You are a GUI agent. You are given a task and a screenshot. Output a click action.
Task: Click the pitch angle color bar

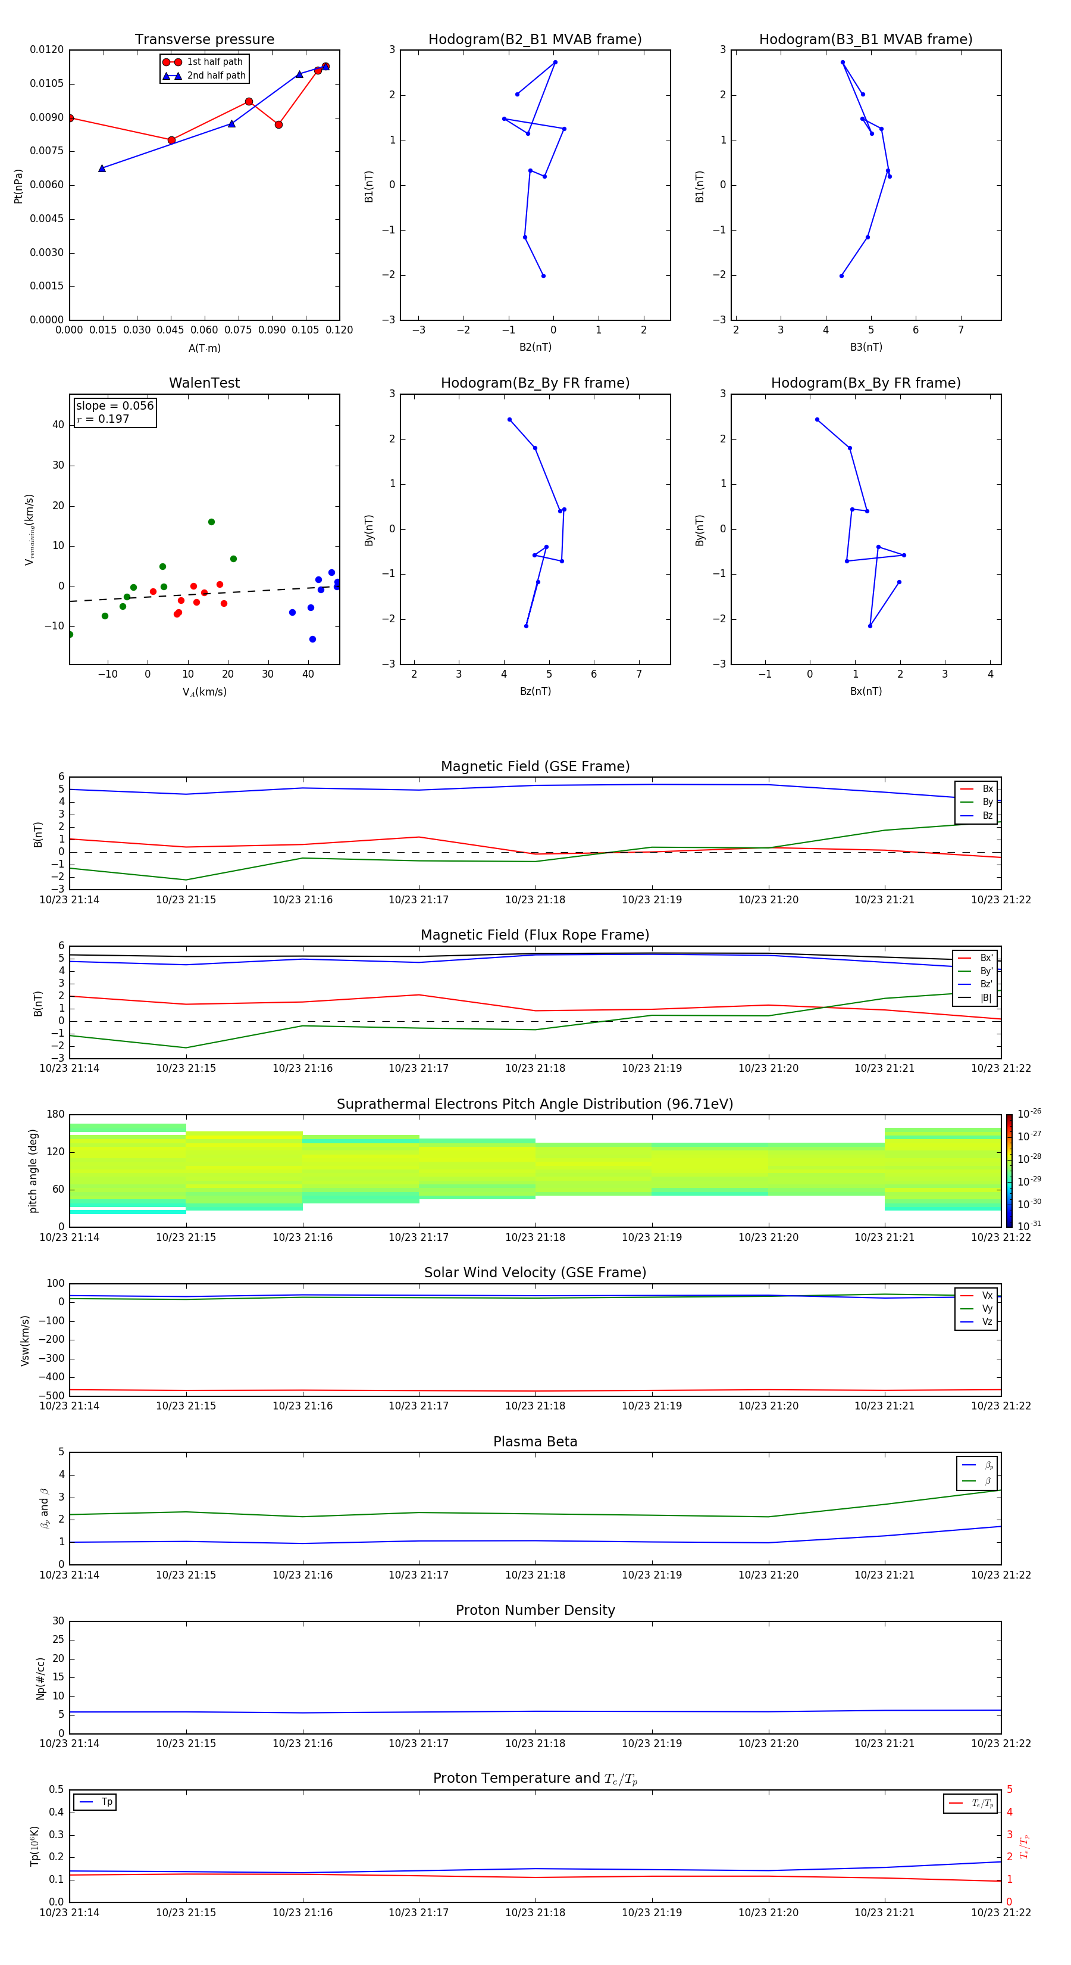coord(1009,1171)
